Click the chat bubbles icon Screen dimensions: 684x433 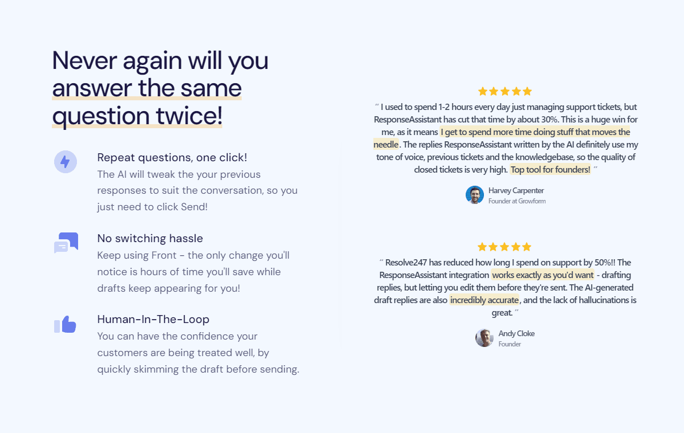point(66,243)
